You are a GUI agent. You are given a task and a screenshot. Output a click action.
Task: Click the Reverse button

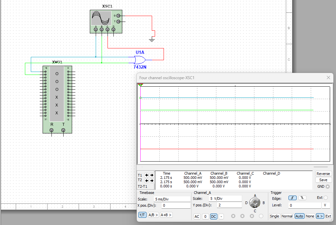[323, 174]
